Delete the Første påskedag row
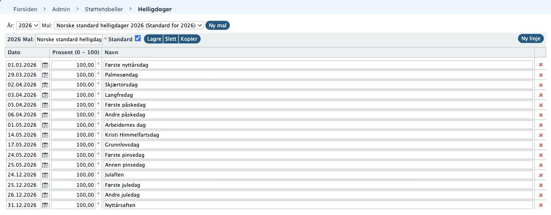The height and width of the screenshot is (215, 551). click(x=541, y=105)
